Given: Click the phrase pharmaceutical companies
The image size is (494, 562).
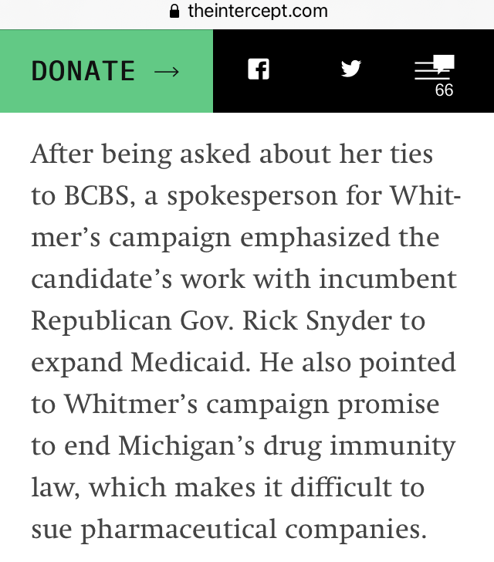Looking at the screenshot, I should pyautogui.click(x=253, y=529).
